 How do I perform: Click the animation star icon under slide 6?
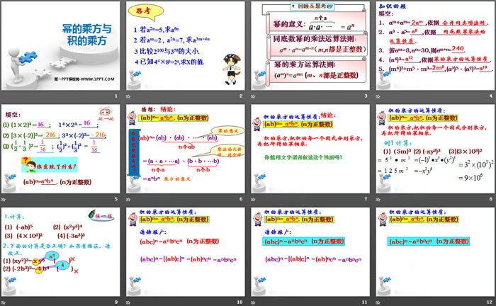128,199
